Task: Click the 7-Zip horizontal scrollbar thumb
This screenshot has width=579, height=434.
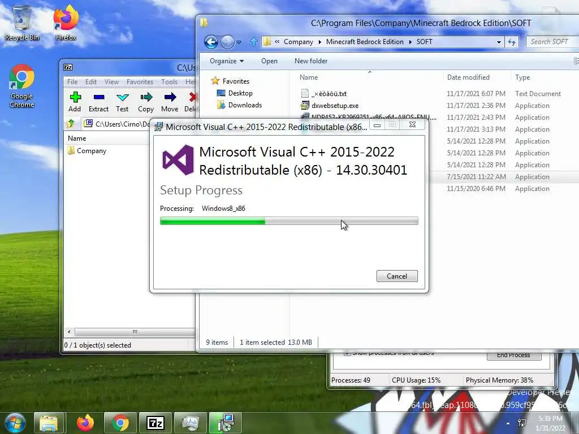Action: click(135, 332)
